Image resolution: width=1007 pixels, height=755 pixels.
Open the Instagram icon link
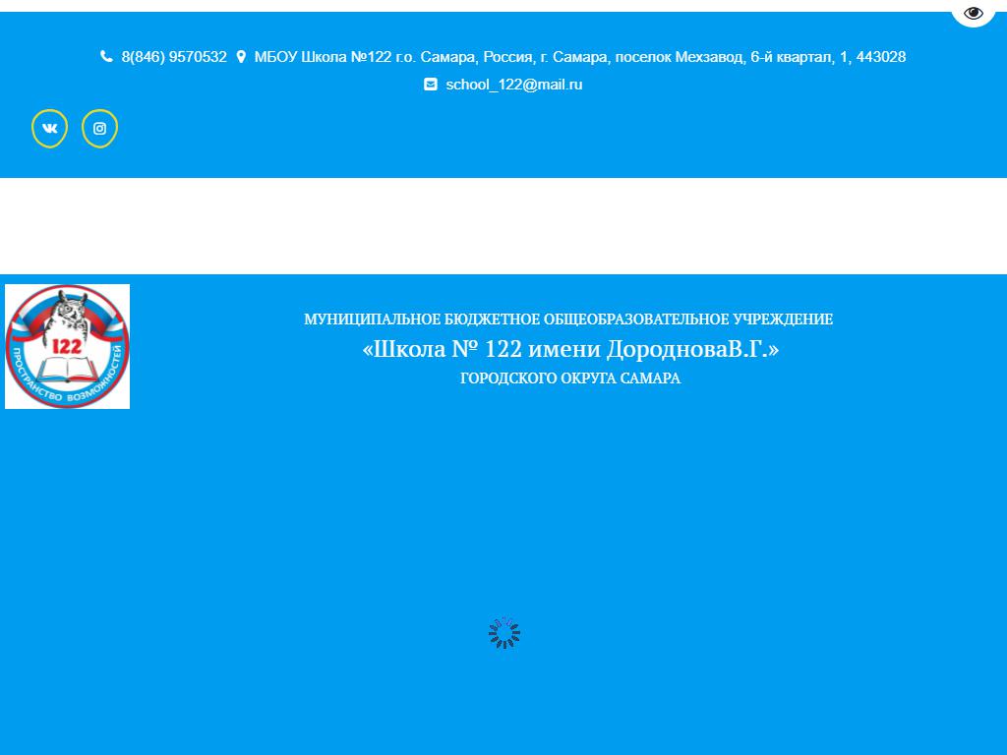pos(99,129)
